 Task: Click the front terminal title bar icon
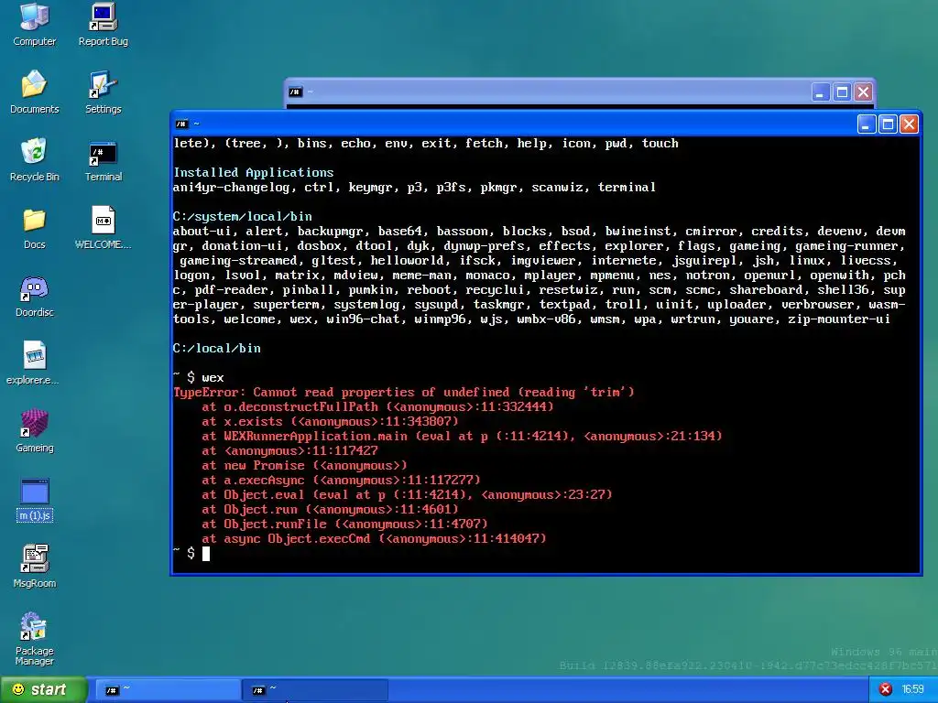[x=181, y=124]
